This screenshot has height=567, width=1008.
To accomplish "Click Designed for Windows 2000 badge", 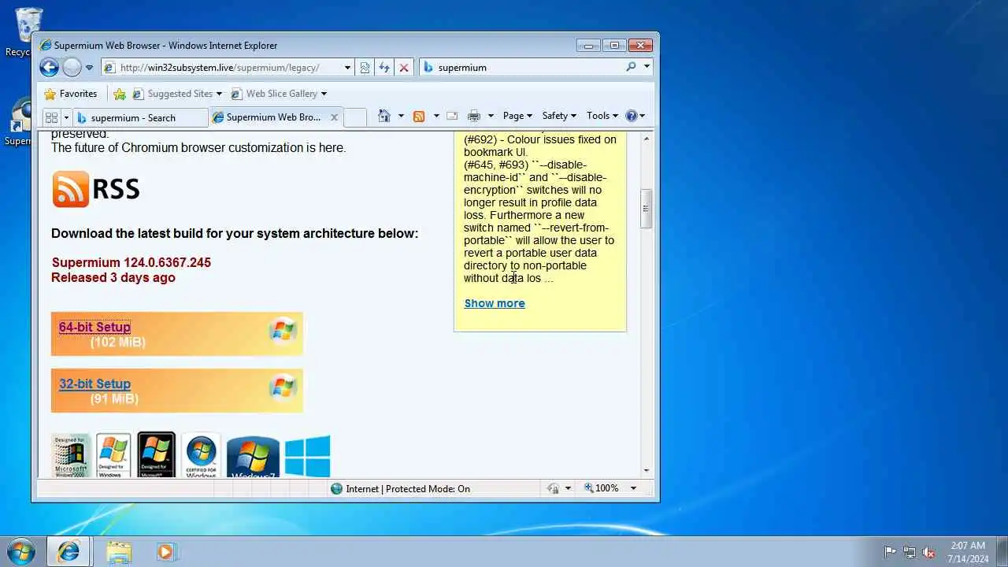I will tap(71, 455).
